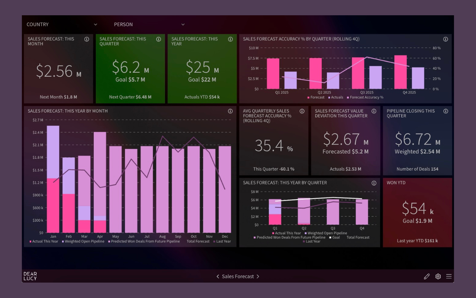Toggle the Forecast legend in accuracy chart
Image resolution: width=476 pixels, height=298 pixels.
(x=316, y=97)
